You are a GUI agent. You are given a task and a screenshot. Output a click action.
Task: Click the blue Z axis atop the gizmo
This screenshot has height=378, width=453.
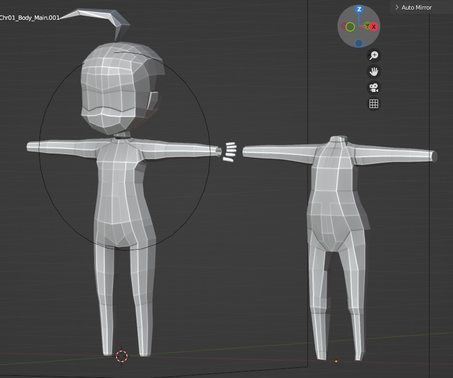[x=359, y=10]
